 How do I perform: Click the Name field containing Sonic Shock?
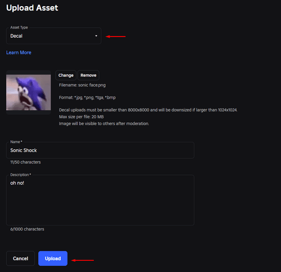pyautogui.click(x=100, y=150)
